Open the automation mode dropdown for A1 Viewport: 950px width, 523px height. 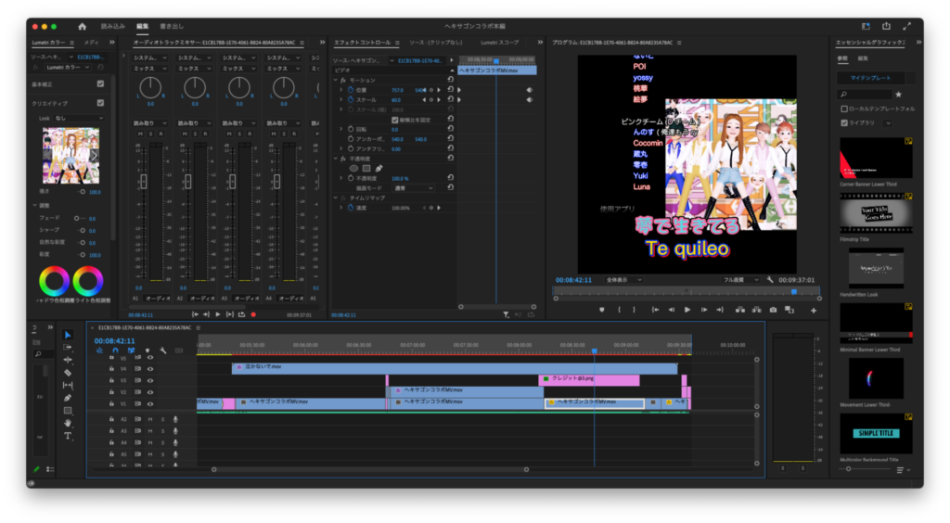(x=149, y=123)
